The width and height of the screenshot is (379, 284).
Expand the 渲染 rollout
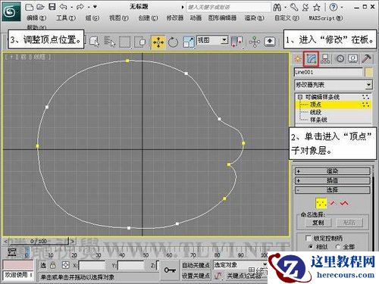tap(333, 171)
